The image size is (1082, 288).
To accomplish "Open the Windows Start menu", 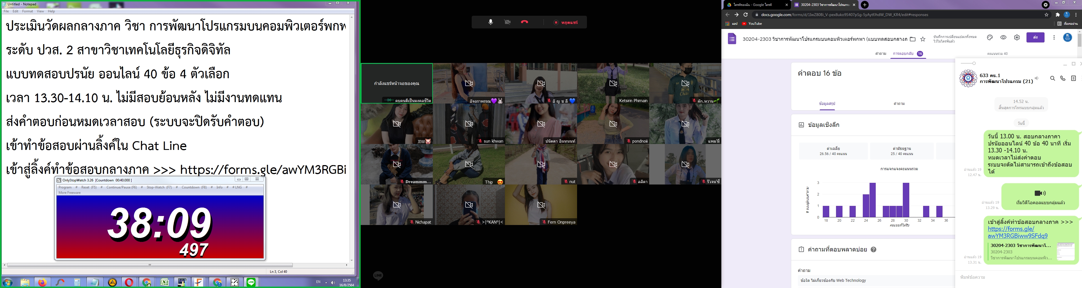I will [x=8, y=283].
